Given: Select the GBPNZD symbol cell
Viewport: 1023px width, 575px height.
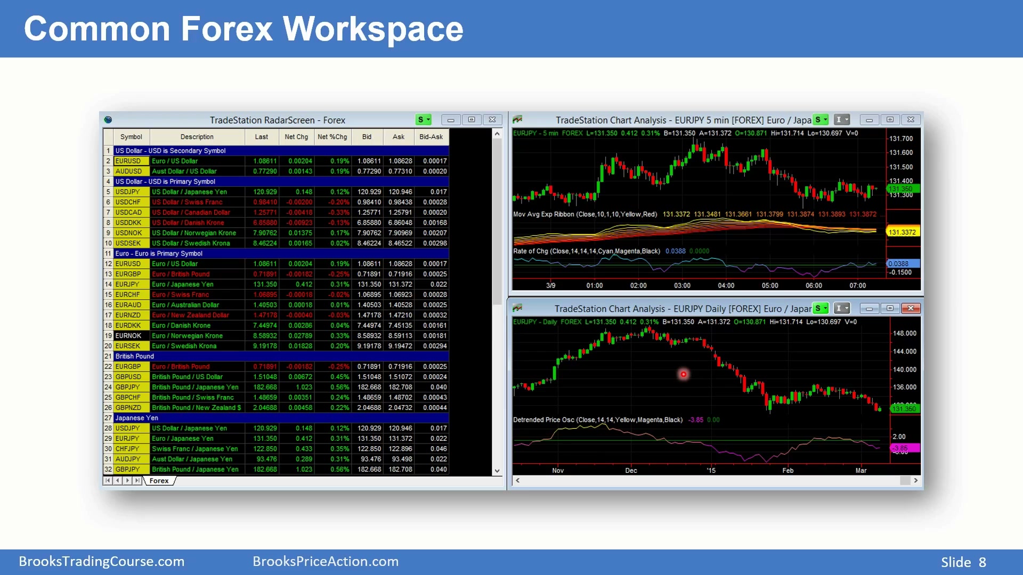Looking at the screenshot, I should click(131, 408).
